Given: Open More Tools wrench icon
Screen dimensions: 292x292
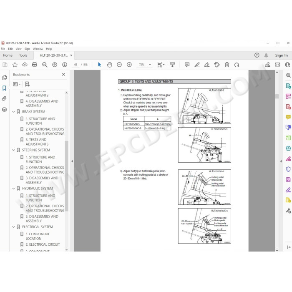Looking at the screenshot, I should click(288, 211).
